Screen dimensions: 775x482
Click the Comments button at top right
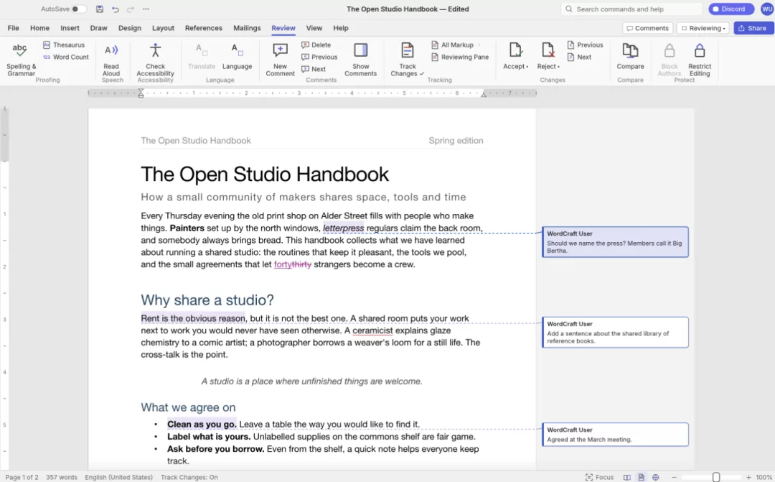[647, 28]
